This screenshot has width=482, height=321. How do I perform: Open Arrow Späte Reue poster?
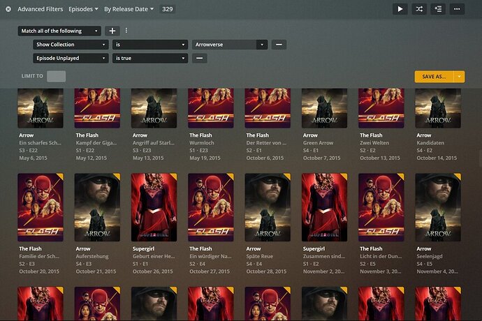pos(268,207)
